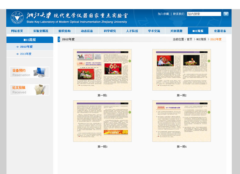Click the 加入收藏 link
Image resolution: width=240 pixels, height=174 pixels.
pos(163,14)
